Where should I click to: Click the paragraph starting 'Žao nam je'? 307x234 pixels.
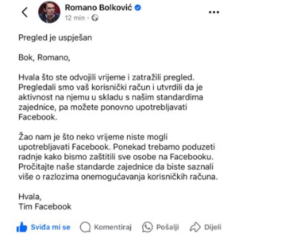[118, 157]
